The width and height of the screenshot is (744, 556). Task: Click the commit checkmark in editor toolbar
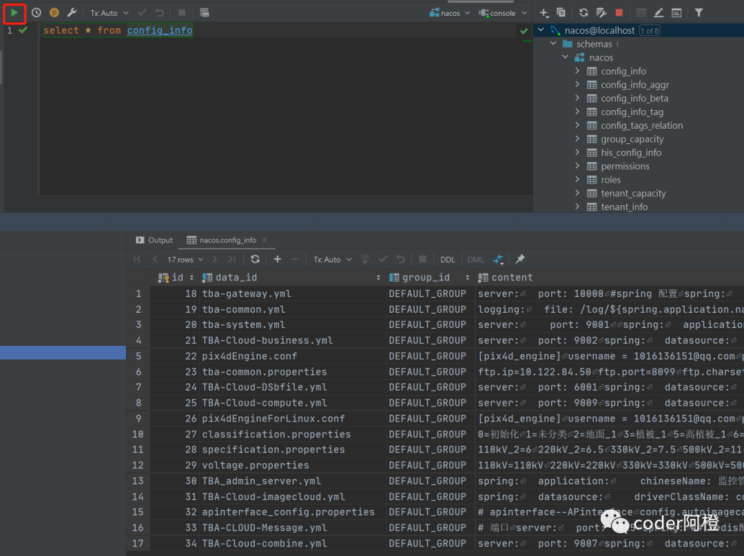click(x=142, y=13)
